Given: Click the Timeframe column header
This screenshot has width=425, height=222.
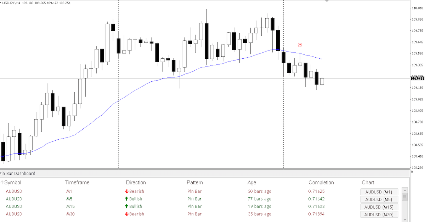Looking at the screenshot, I should pyautogui.click(x=77, y=182).
